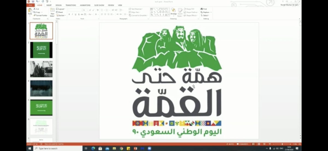Click the Replace command
The width and height of the screenshot is (328, 151).
(x=206, y=12)
